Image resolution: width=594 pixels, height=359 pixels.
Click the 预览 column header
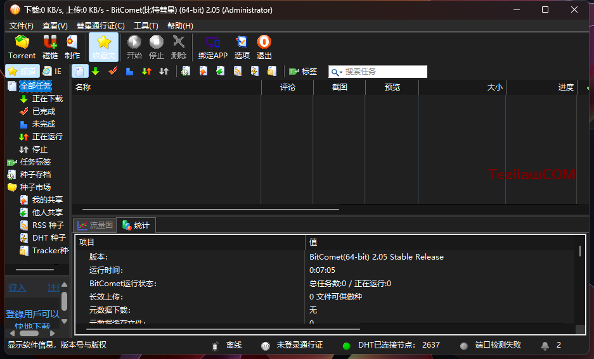tap(392, 87)
